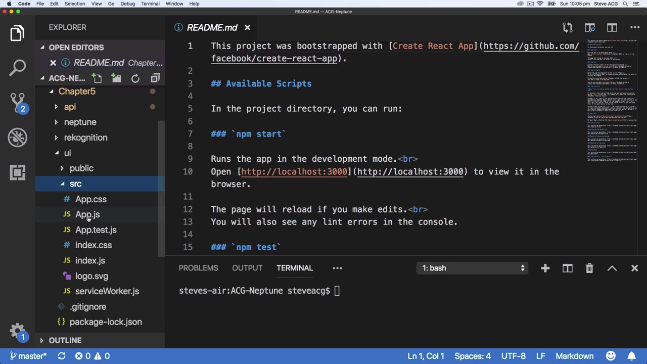Toggle the README preview side-by-side view

(x=590, y=28)
